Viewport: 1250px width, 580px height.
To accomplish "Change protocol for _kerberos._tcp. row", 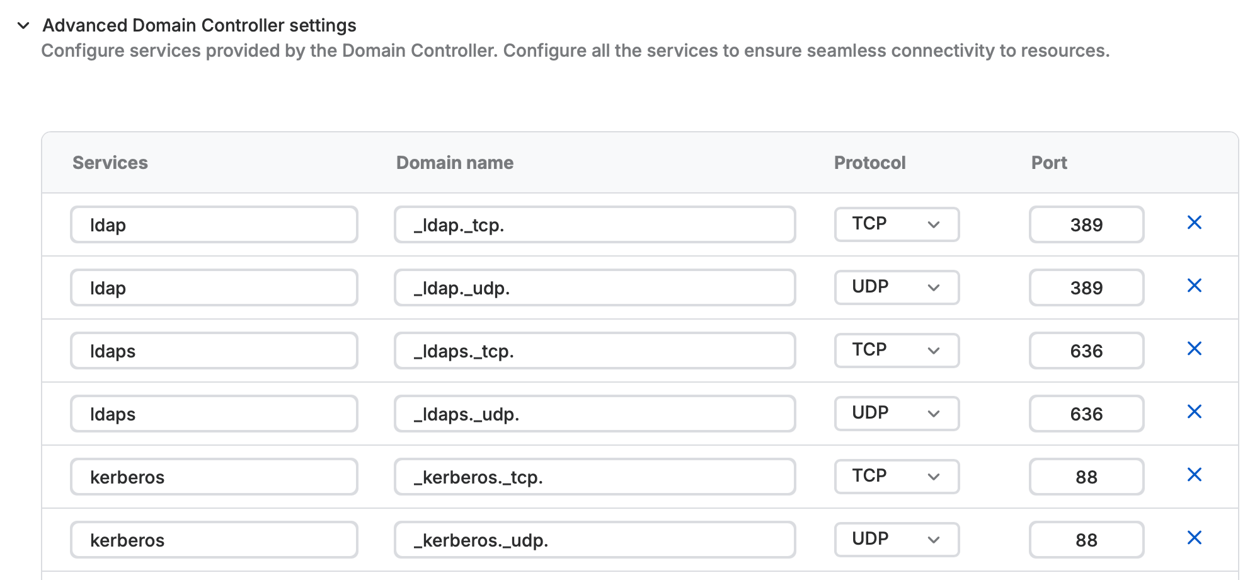I will 897,477.
